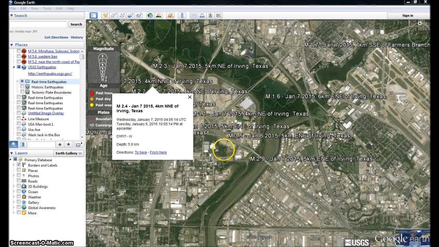The height and width of the screenshot is (247, 439).
Task: Click the Search button
Action: click(76, 24)
